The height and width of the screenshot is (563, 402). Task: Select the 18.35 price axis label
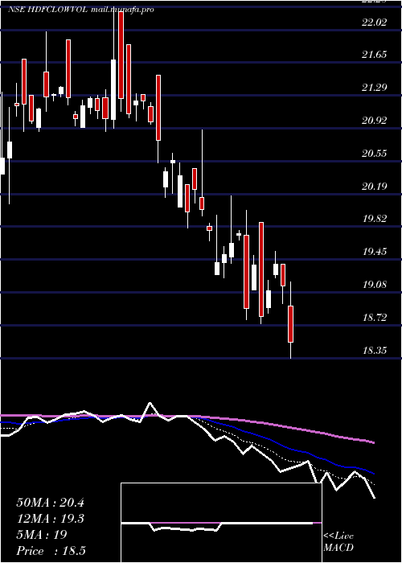375,350
